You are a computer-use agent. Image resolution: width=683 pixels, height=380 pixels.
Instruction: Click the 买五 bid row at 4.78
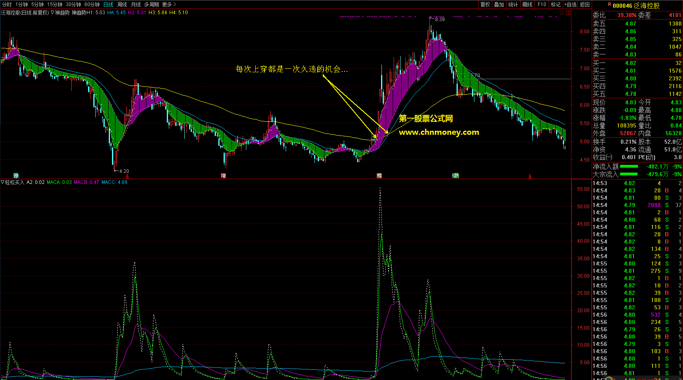coord(637,94)
